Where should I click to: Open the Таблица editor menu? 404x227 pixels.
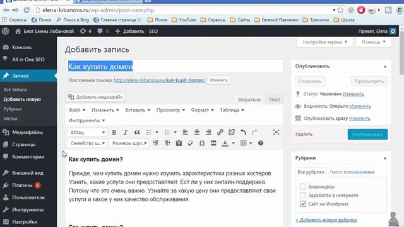(232, 110)
